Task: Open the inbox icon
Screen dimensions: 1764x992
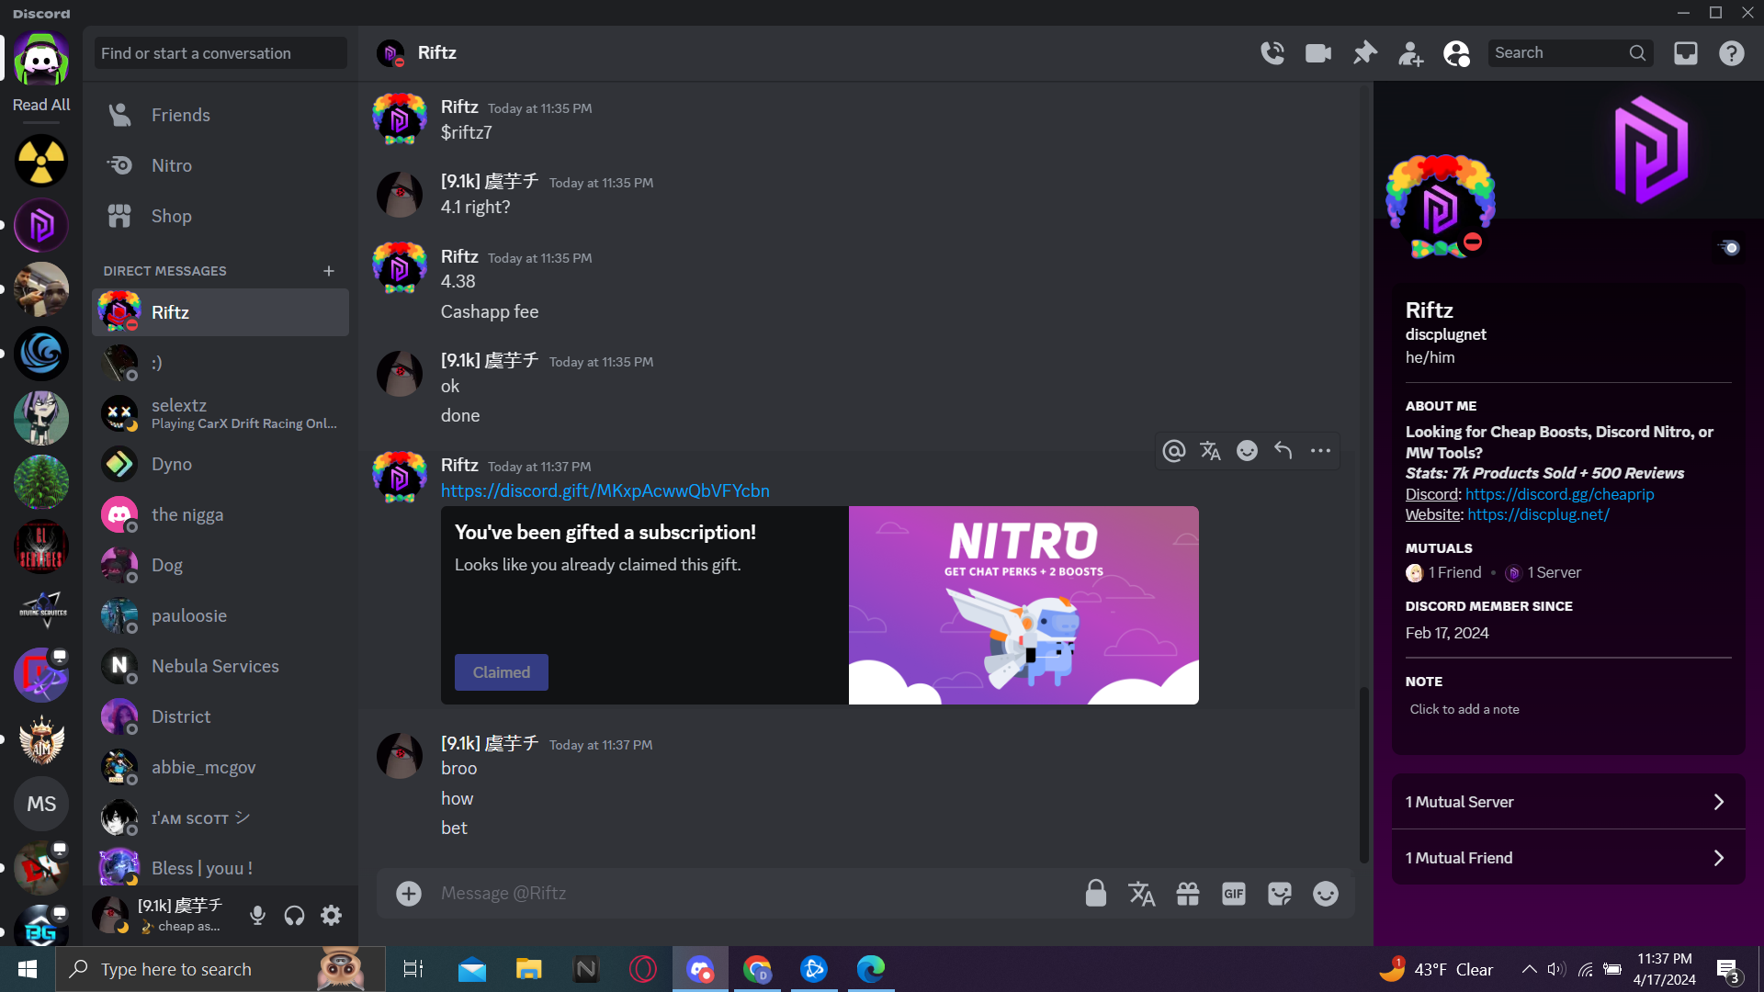Action: coord(1686,53)
